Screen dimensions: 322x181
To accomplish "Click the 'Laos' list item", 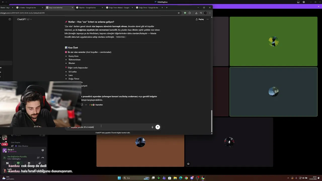I will tap(70, 75).
